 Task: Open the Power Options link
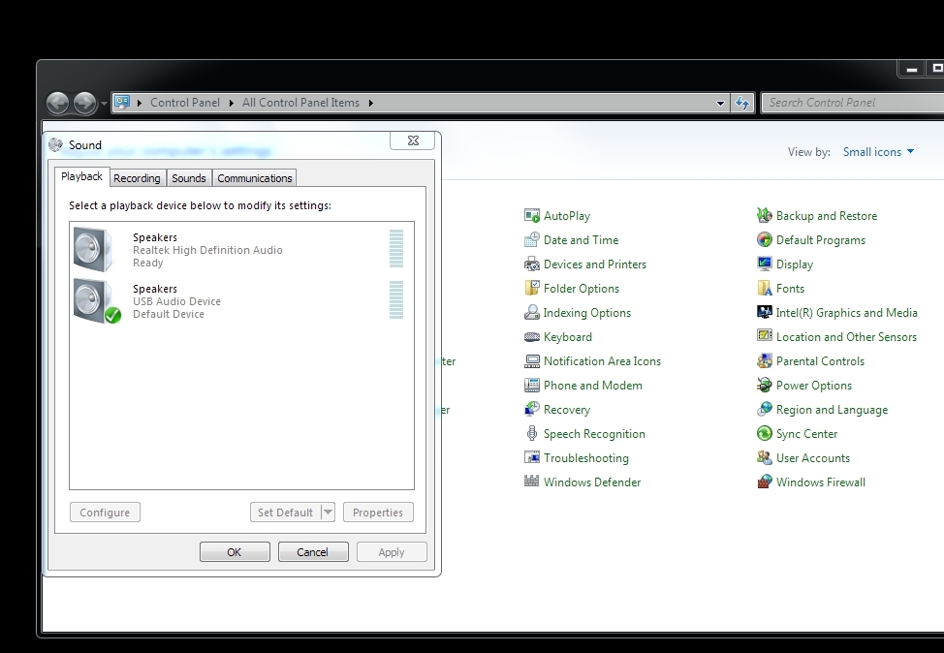tap(814, 386)
